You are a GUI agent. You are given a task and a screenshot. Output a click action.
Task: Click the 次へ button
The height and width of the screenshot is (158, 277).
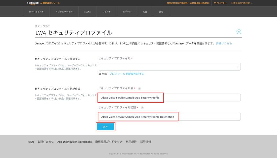click(106, 127)
